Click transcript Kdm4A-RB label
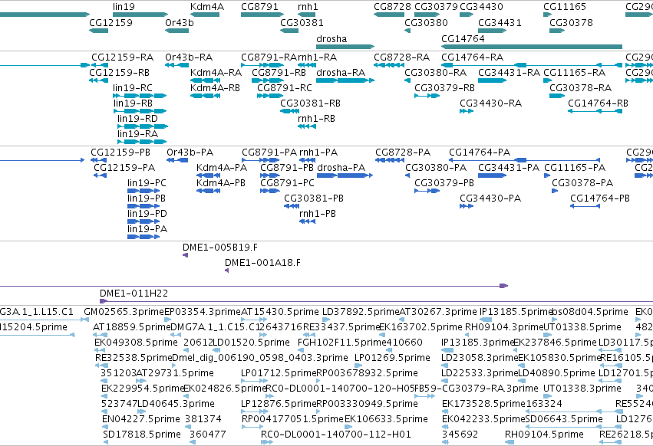653x446 pixels. [216, 88]
